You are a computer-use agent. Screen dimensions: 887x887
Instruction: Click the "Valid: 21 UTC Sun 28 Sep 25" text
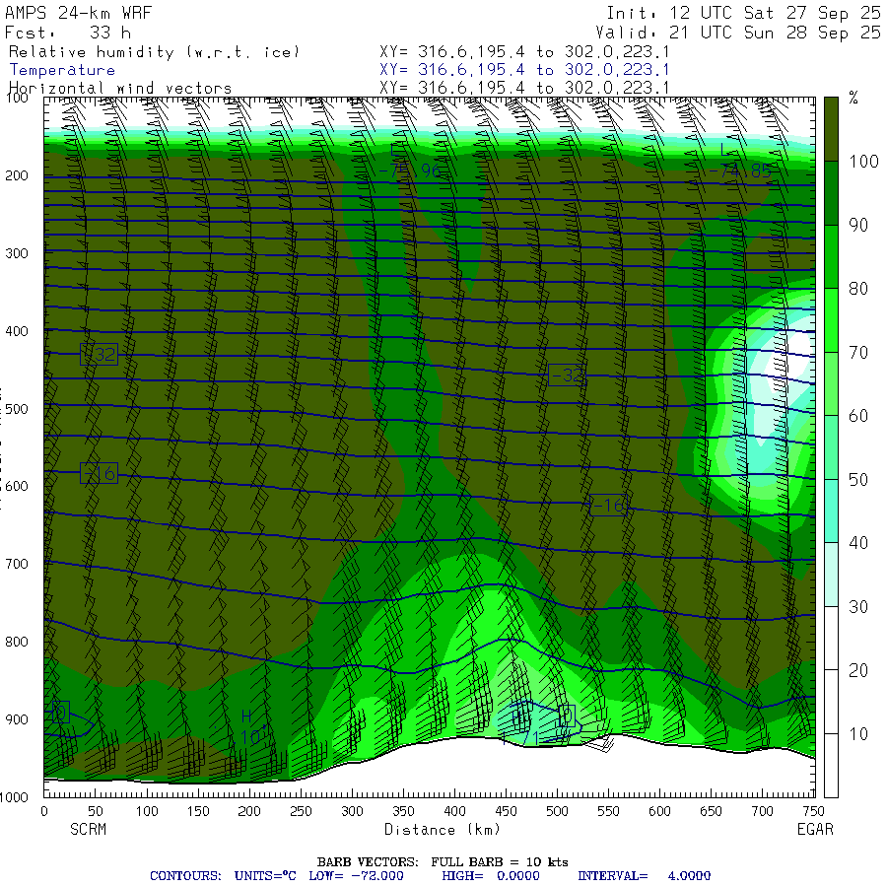coord(739,33)
